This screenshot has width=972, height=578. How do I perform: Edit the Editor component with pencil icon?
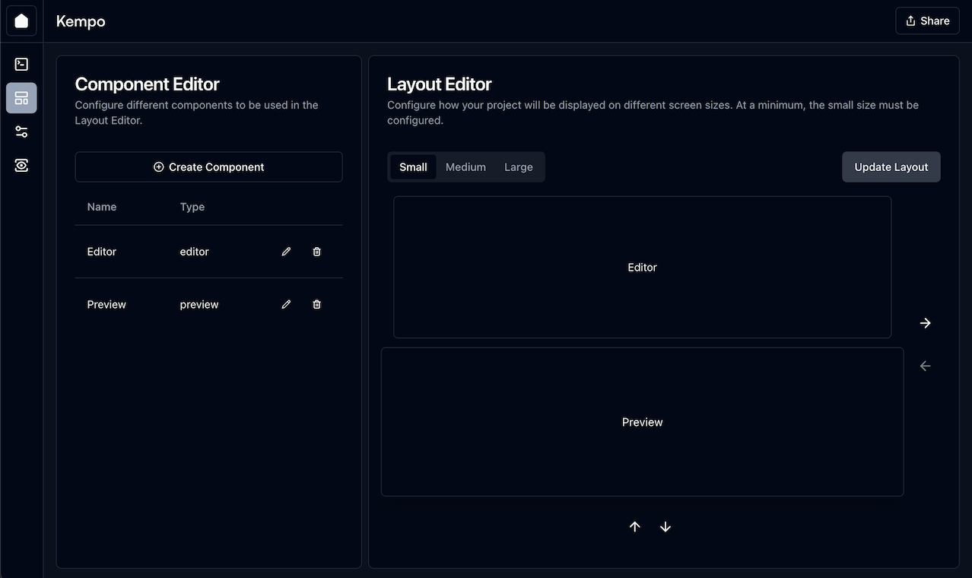[x=286, y=252]
